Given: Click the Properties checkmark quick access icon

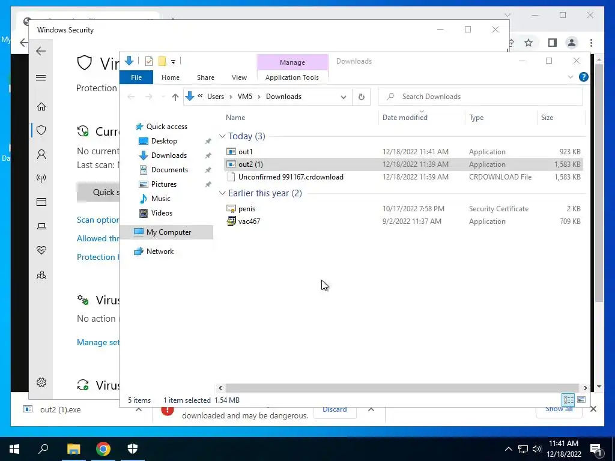Looking at the screenshot, I should [x=149, y=61].
